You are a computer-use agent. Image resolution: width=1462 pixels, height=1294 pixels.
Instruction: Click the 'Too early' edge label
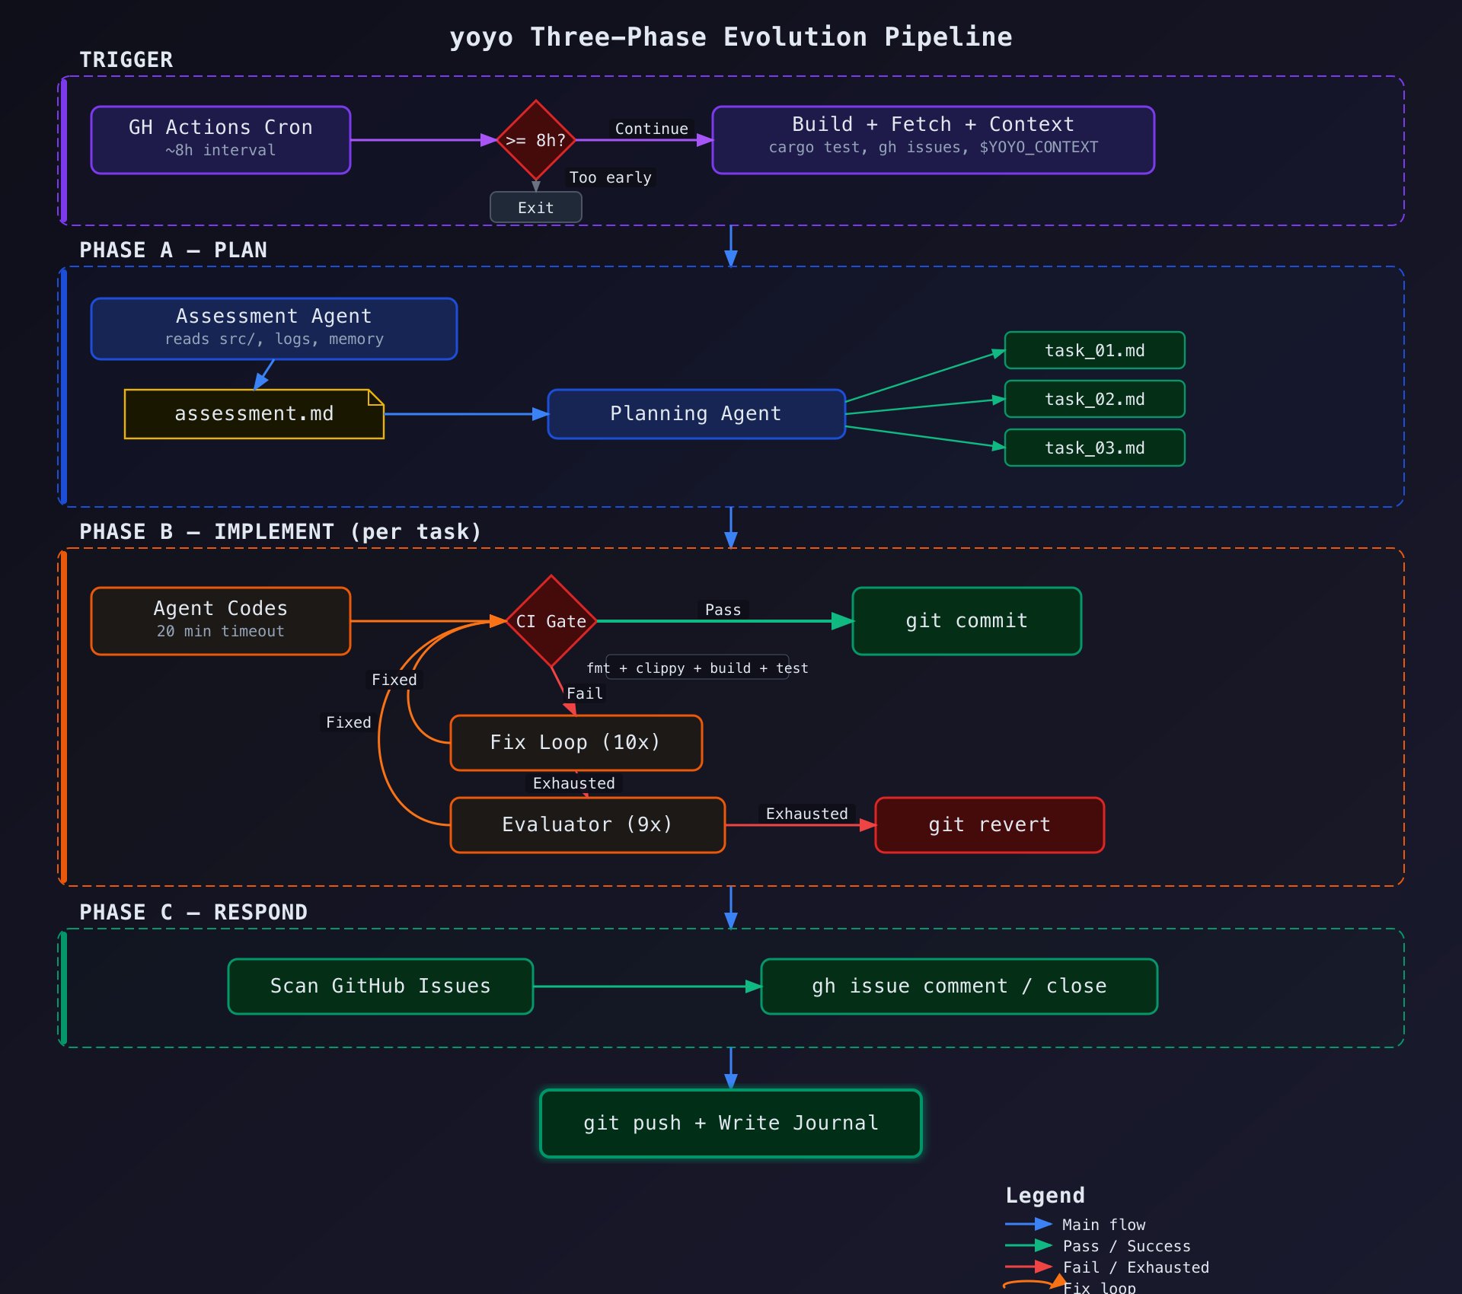click(611, 177)
